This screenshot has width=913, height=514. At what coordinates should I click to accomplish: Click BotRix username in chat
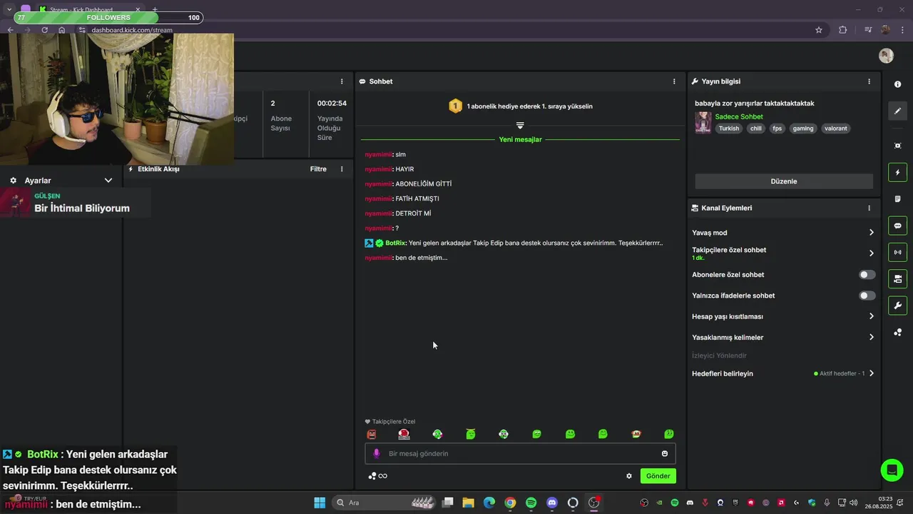[395, 243]
